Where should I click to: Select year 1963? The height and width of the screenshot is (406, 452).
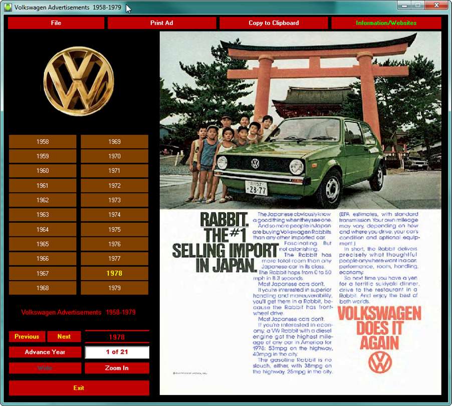click(43, 215)
